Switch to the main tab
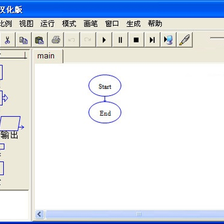 point(48,56)
